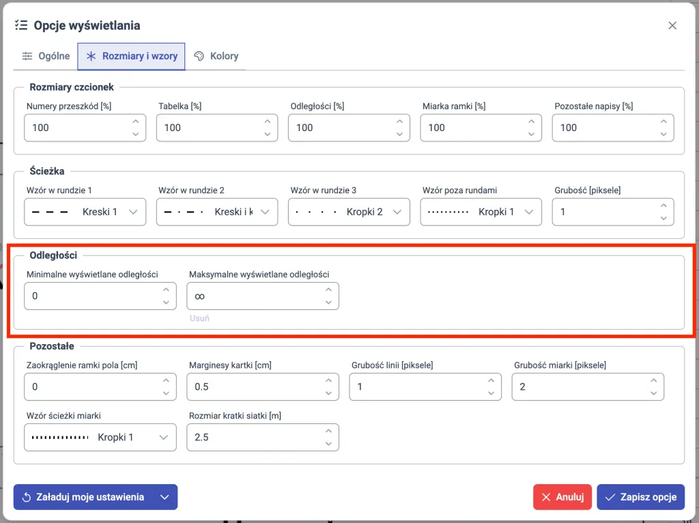Open Wzór w rundzie 3 pattern list
The height and width of the screenshot is (523, 699).
click(349, 212)
